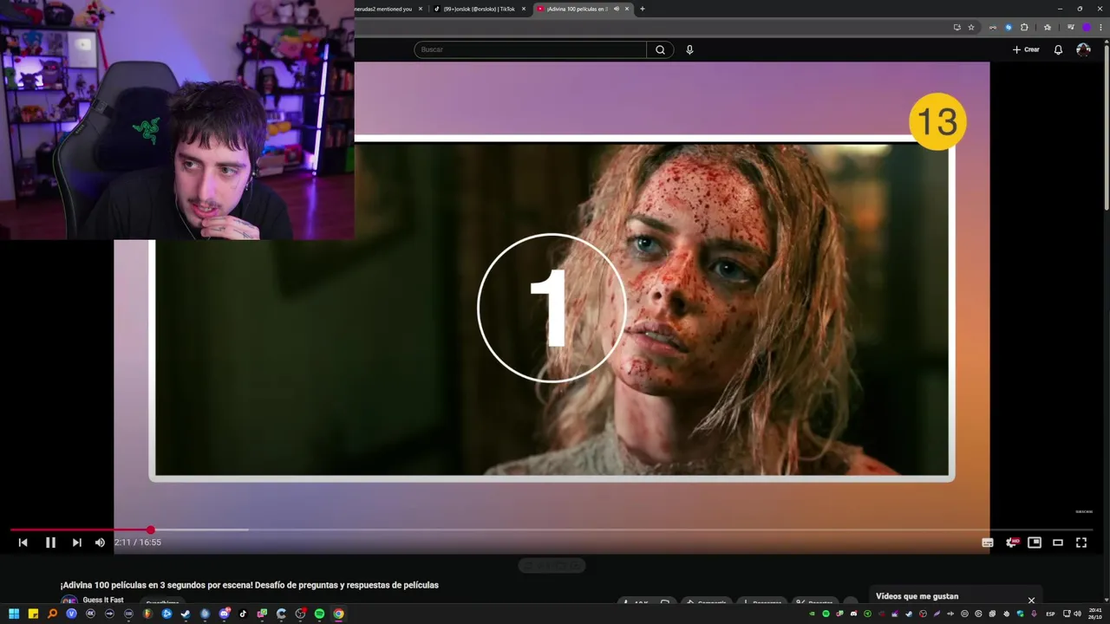Open the Windows Start menu
Image resolution: width=1110 pixels, height=624 pixels.
coord(14,614)
